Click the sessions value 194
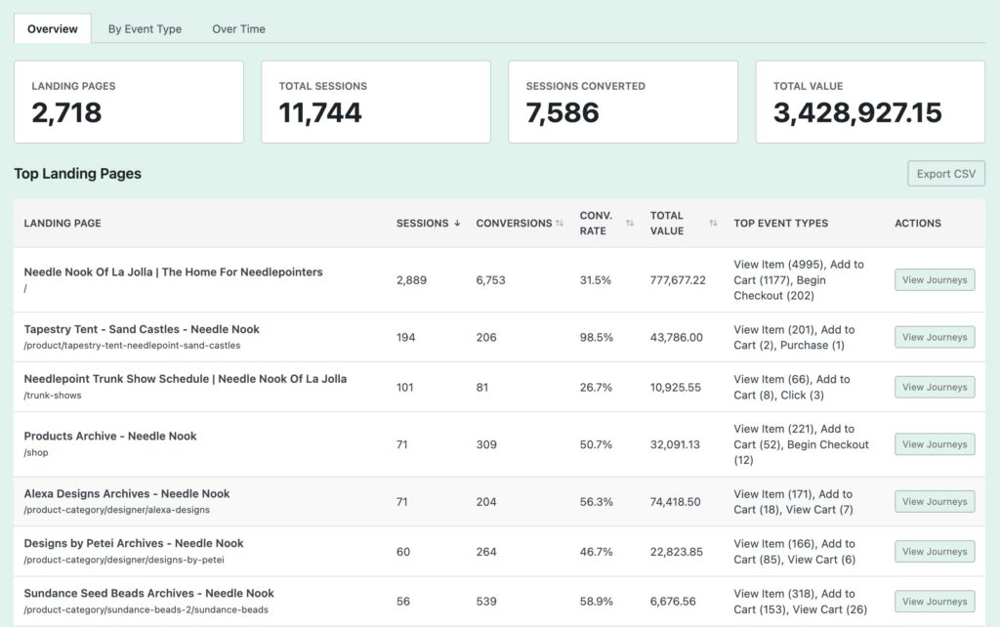1000x627 pixels. tap(405, 337)
